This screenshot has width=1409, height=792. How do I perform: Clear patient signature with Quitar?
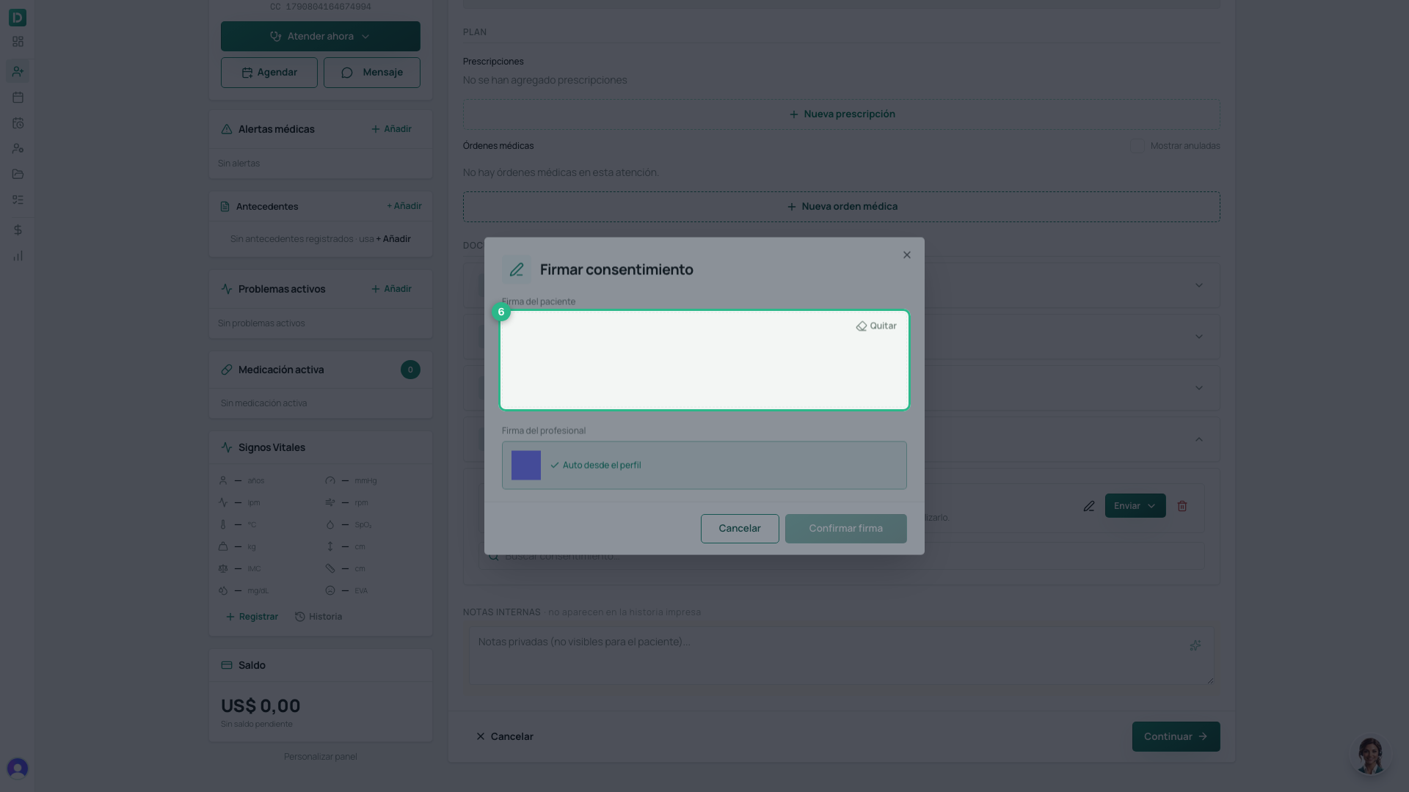[876, 326]
